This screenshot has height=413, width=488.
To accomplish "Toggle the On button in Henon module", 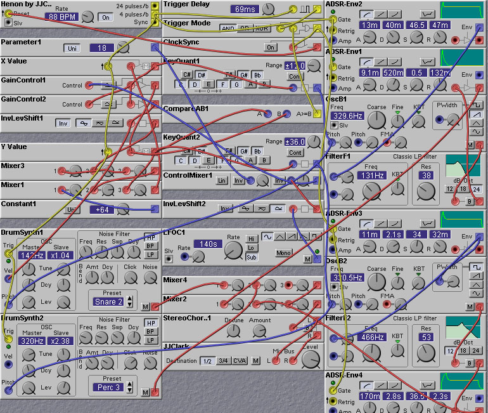I will point(106,17).
